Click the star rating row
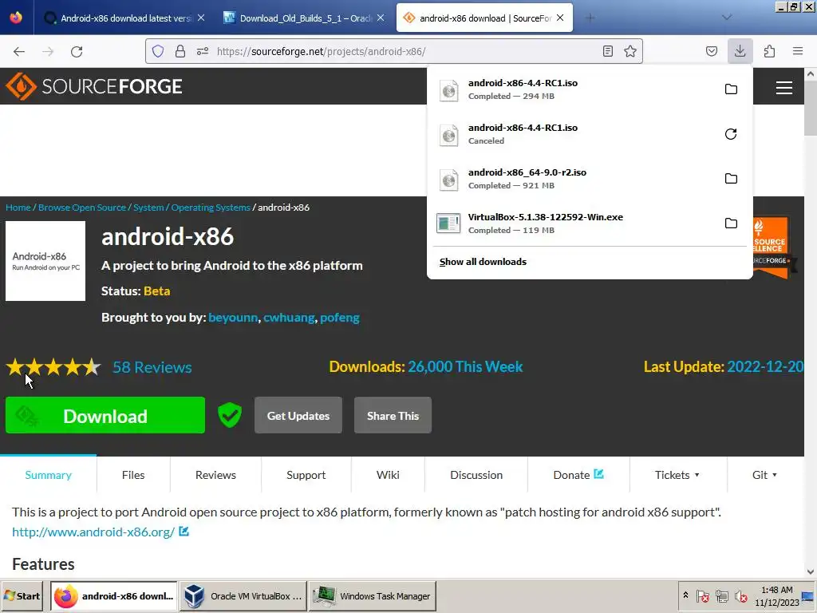This screenshot has width=817, height=613. [x=53, y=367]
